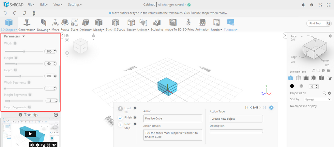Viewport: 334px width, 147px height.
Task: Click the Depth slider track
Action: click(24, 76)
